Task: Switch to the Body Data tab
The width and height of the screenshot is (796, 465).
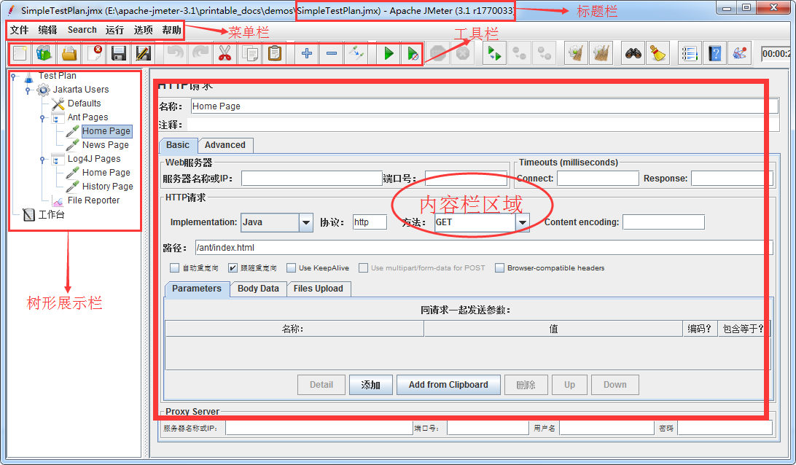Action: (258, 289)
